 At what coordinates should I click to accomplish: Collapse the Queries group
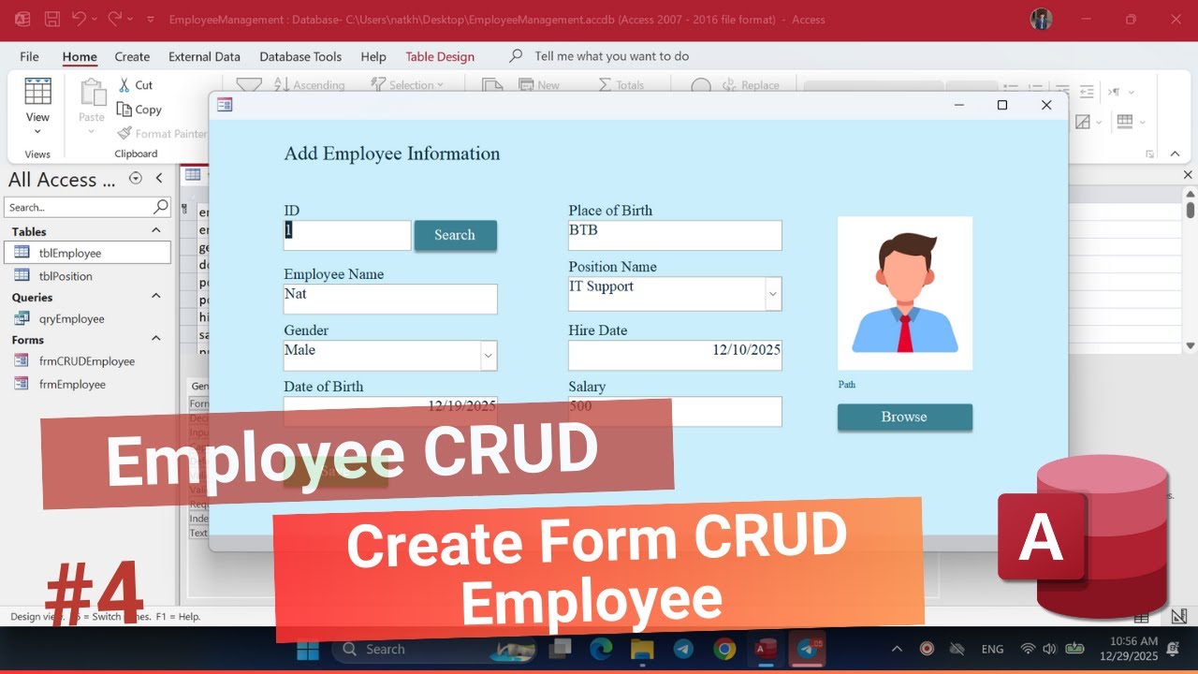tap(156, 297)
